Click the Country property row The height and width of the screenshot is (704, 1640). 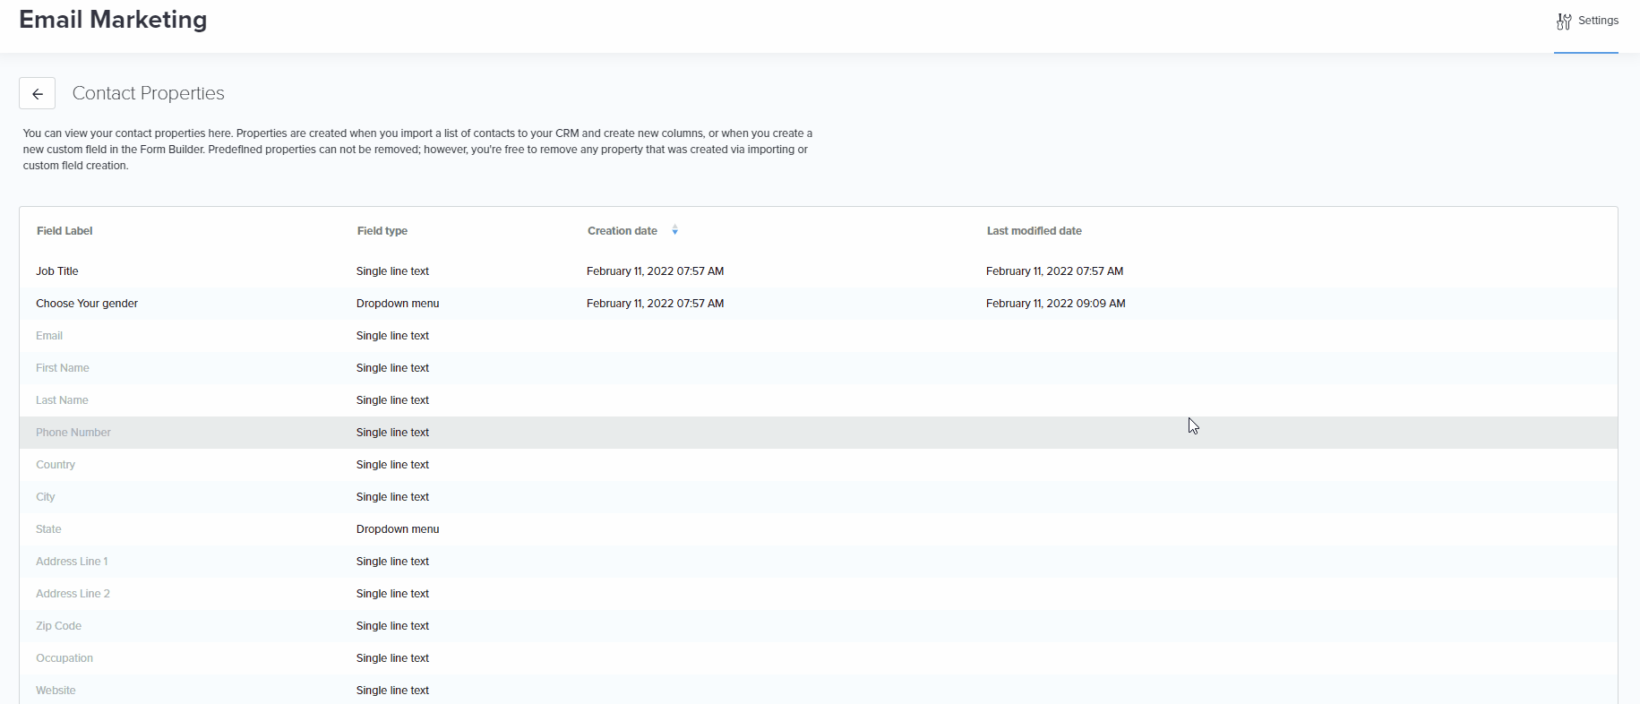click(x=56, y=465)
